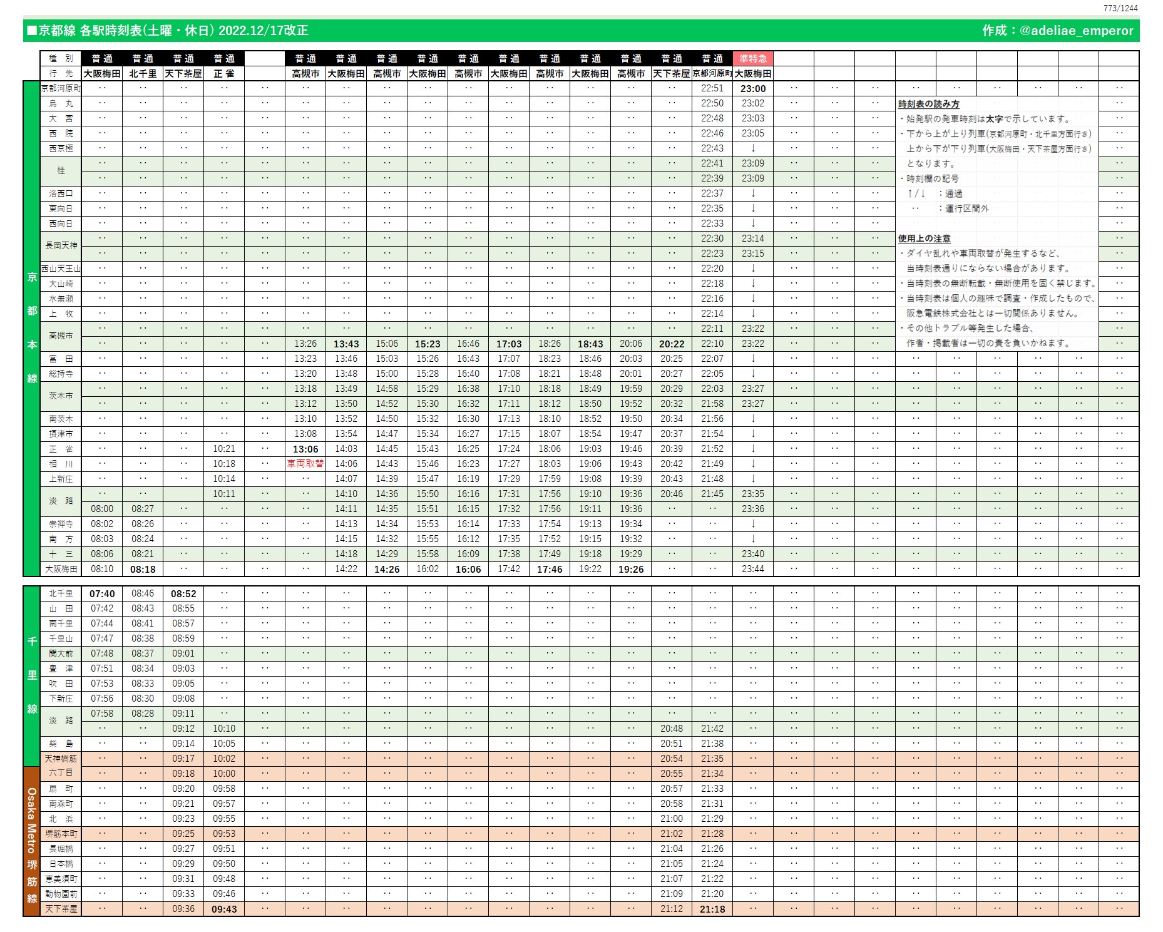1163x932 pixels.
Task: Click the bold time 13:06
Action: [305, 449]
